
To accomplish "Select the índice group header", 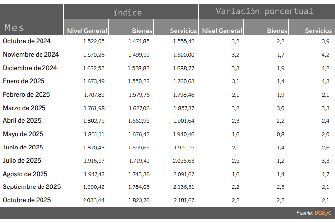I will tap(127, 12).
